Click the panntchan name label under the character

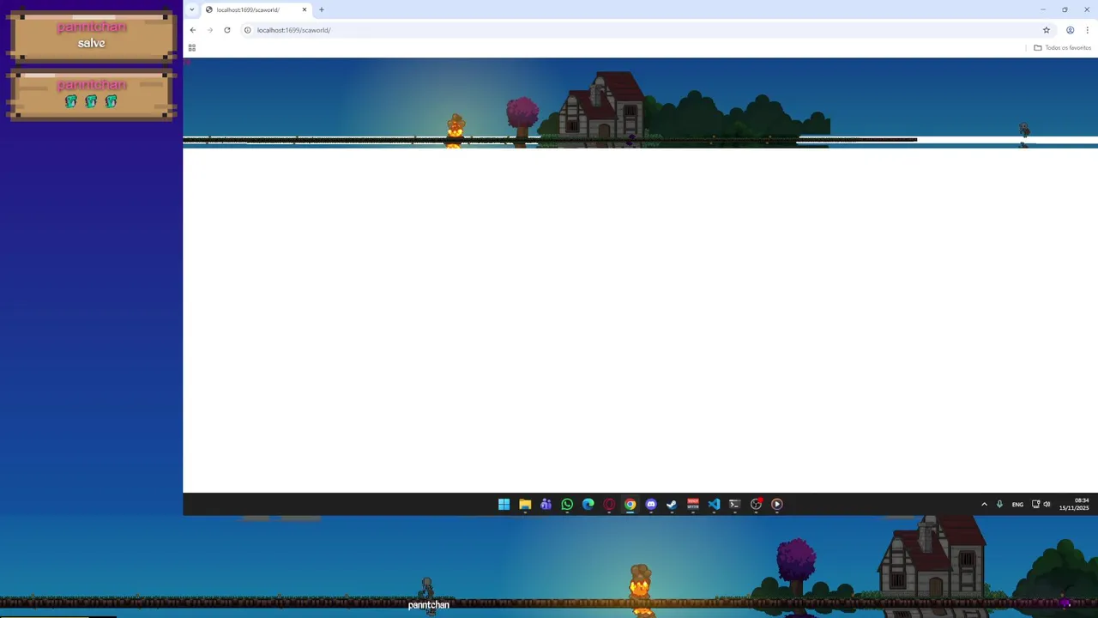pyautogui.click(x=428, y=605)
